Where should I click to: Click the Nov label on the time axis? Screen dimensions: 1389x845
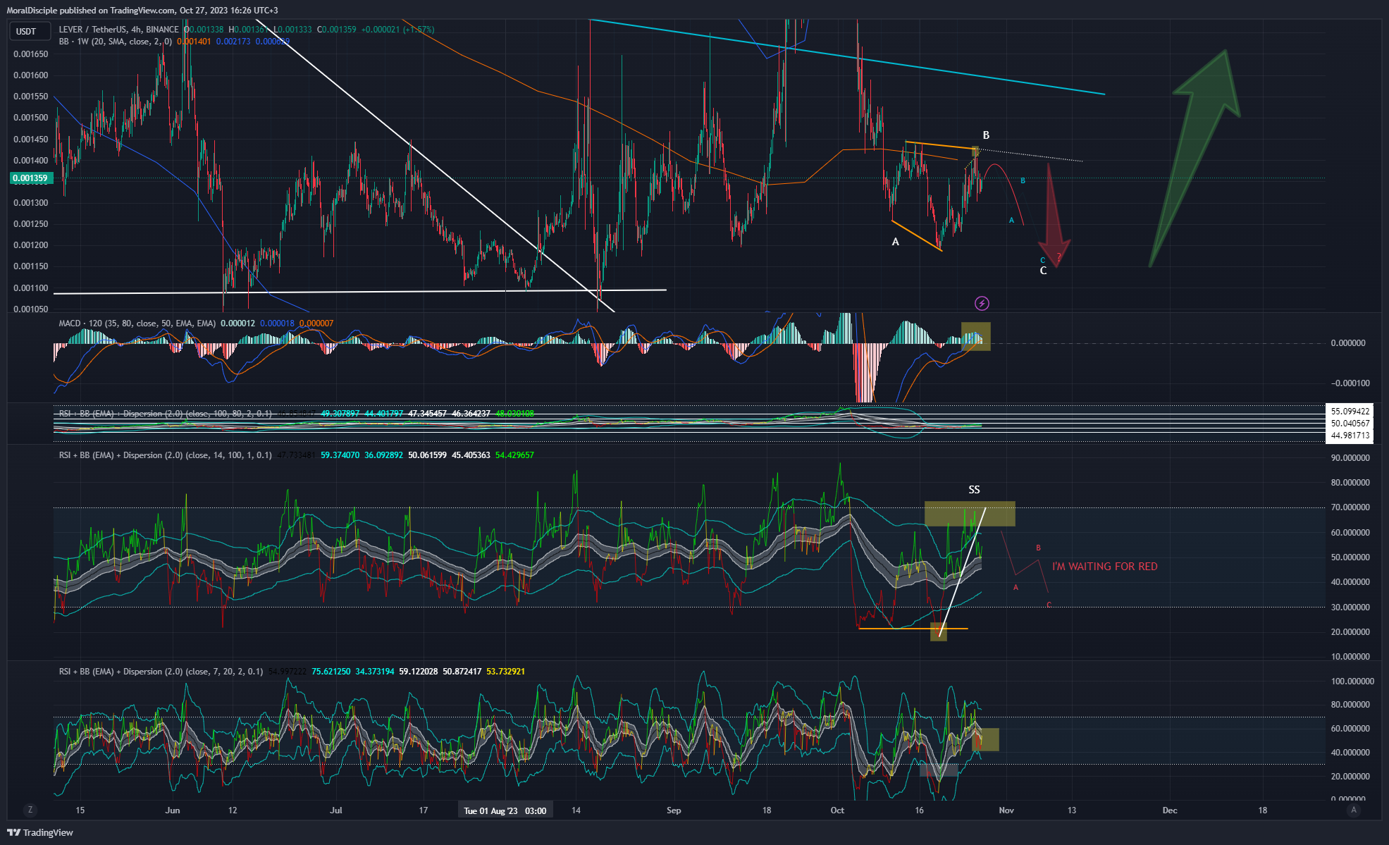(x=1006, y=810)
